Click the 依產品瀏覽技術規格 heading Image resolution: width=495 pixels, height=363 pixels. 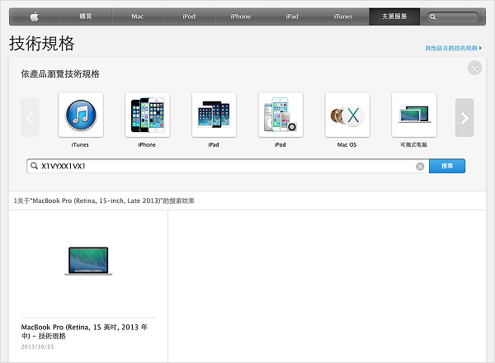[60, 74]
